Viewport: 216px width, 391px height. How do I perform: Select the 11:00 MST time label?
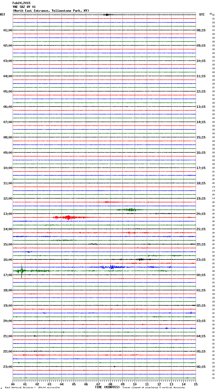pyautogui.click(x=8, y=183)
